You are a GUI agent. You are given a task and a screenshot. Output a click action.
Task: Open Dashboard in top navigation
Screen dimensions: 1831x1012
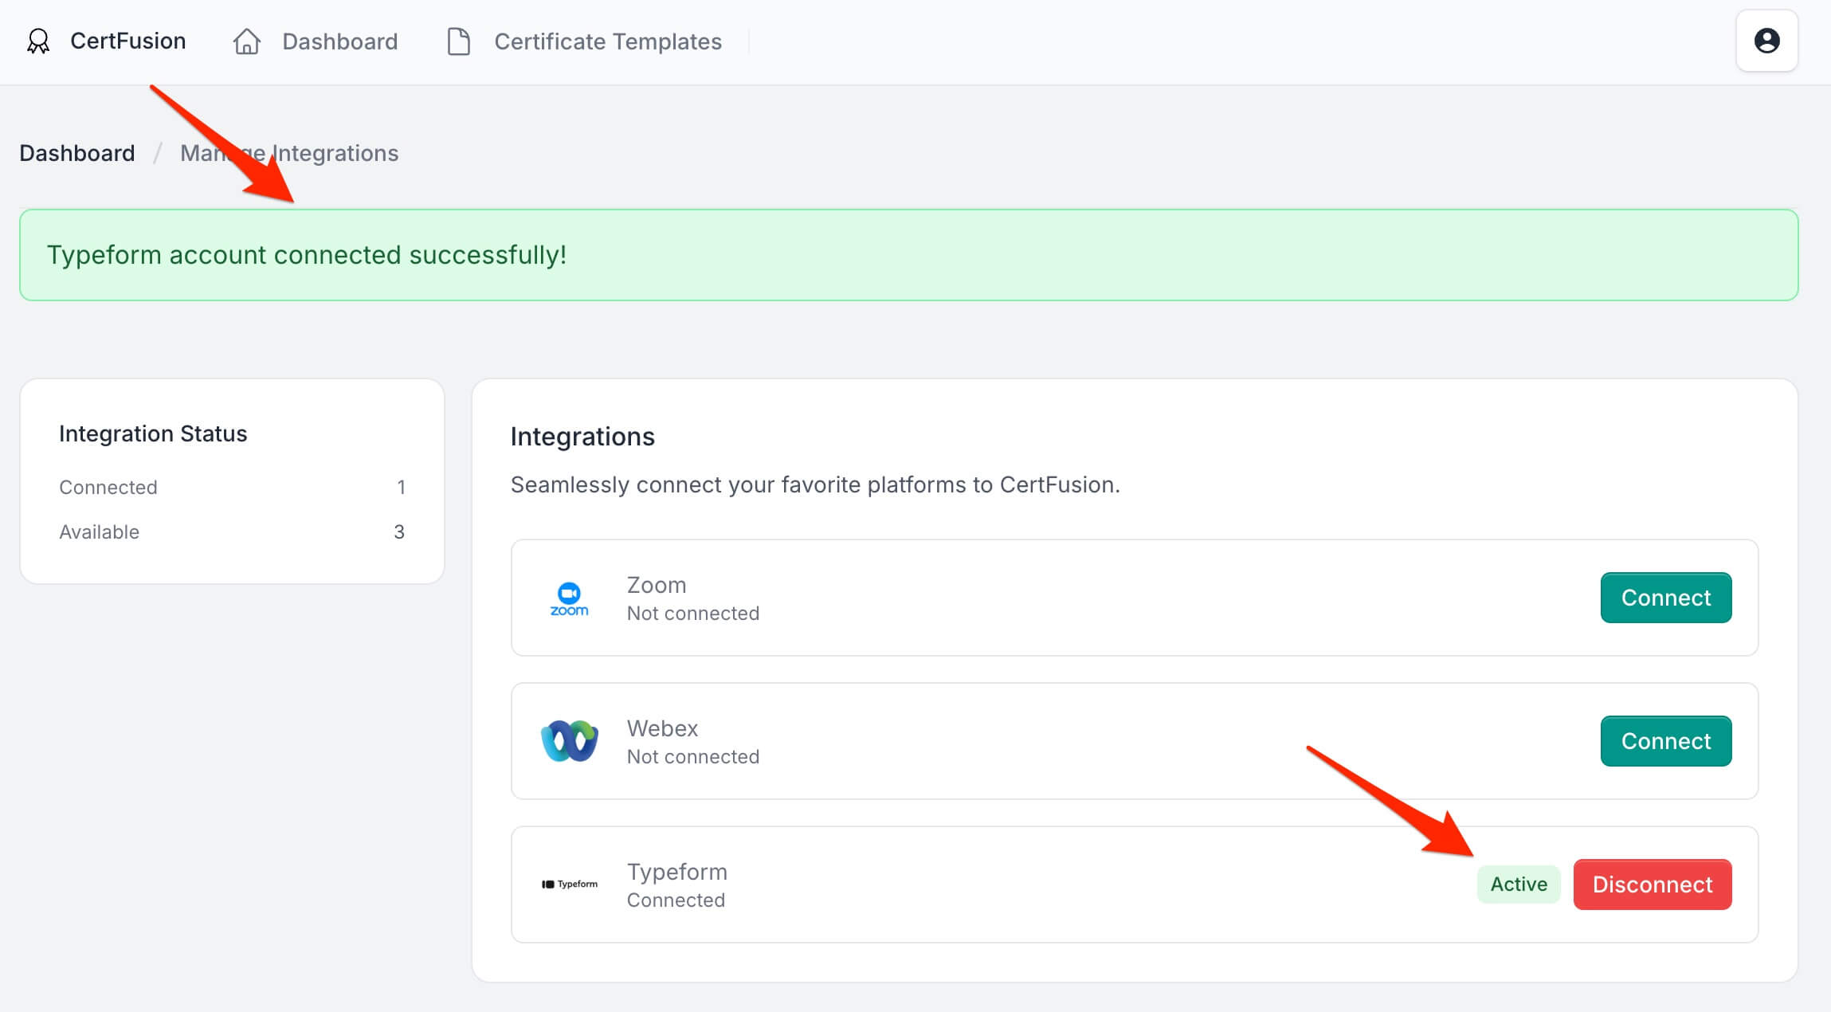tap(339, 41)
